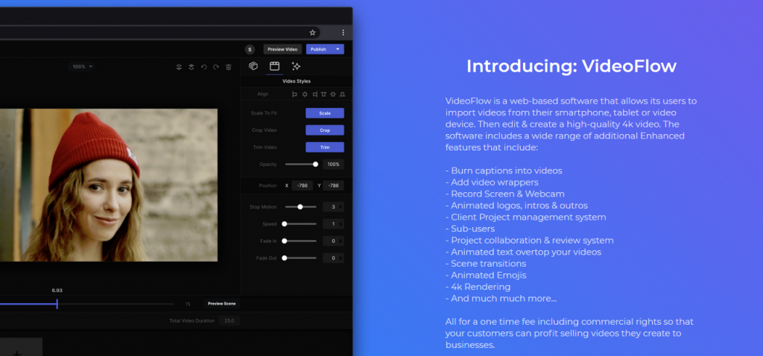Click the Opacity 100% value field
The image size is (763, 356).
tap(333, 165)
